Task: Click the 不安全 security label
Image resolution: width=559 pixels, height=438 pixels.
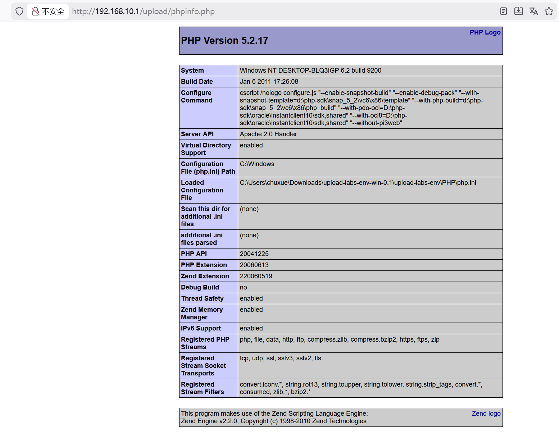Action: [x=53, y=11]
